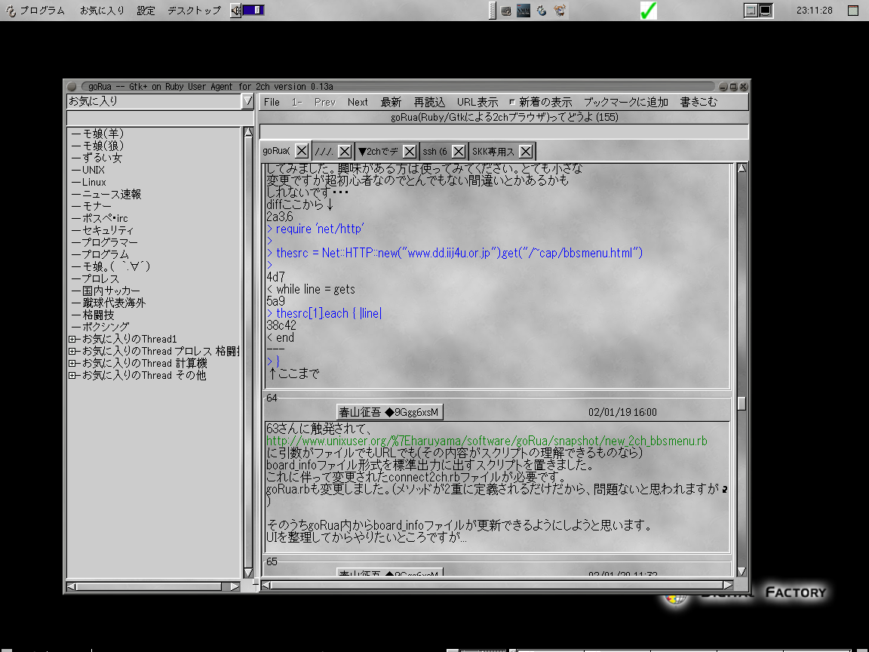Switch to the ▼2chでデ tab
Viewport: 869px width, 652px height.
(378, 152)
